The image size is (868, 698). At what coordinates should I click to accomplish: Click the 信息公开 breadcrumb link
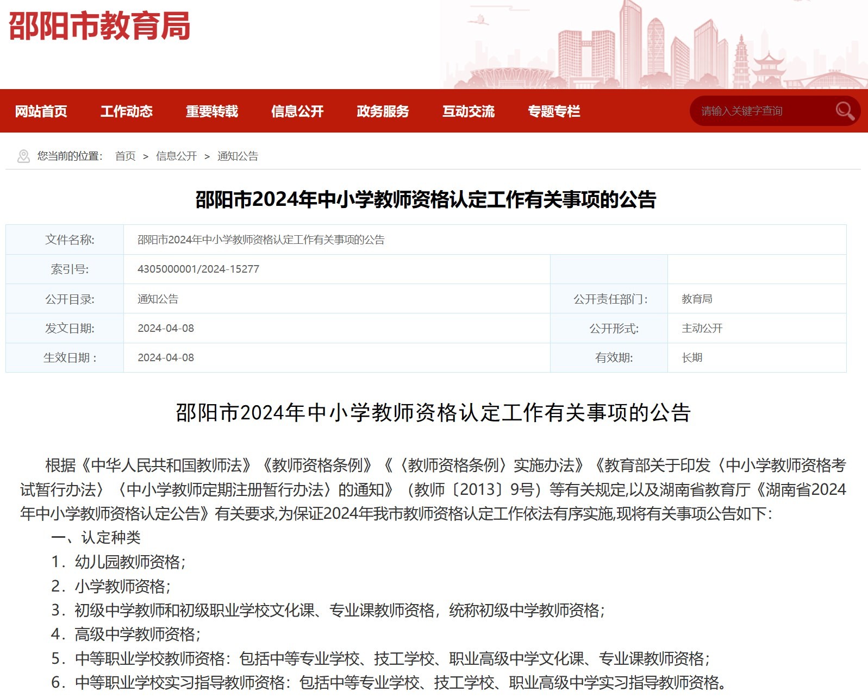(176, 156)
